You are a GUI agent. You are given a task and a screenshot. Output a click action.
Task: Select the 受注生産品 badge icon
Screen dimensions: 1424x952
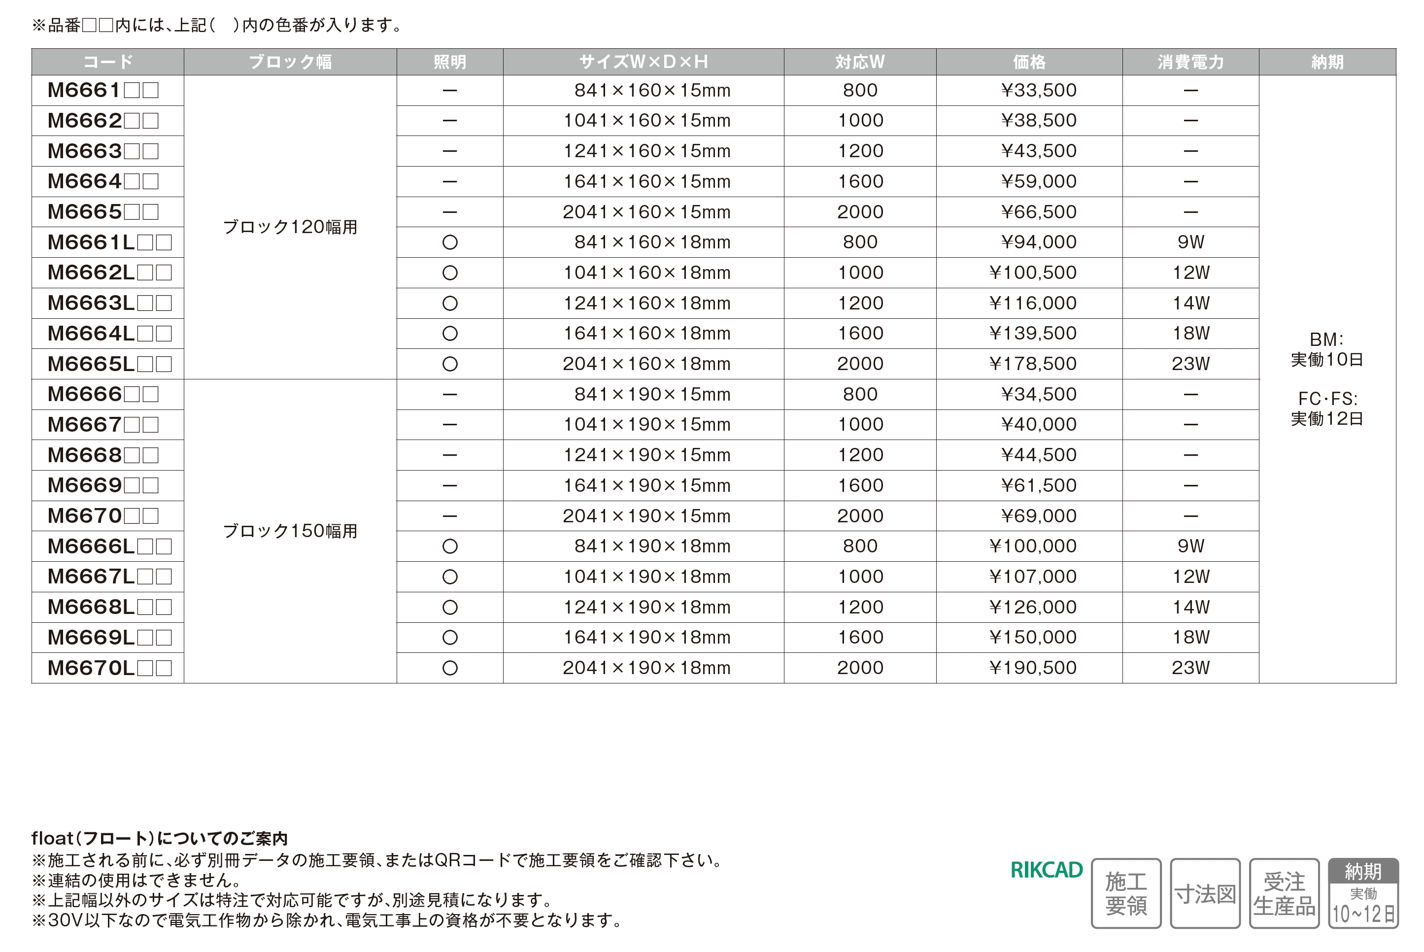pos(1284,892)
